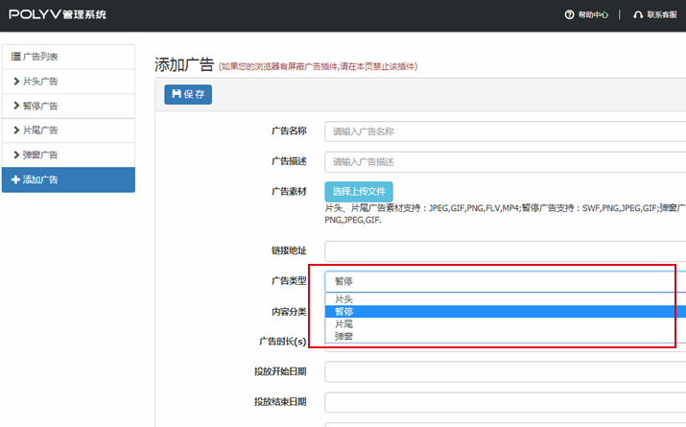Viewport: 686px width, 427px height.
Task: Click the plus icon beside 添加广告
Action: tap(15, 179)
